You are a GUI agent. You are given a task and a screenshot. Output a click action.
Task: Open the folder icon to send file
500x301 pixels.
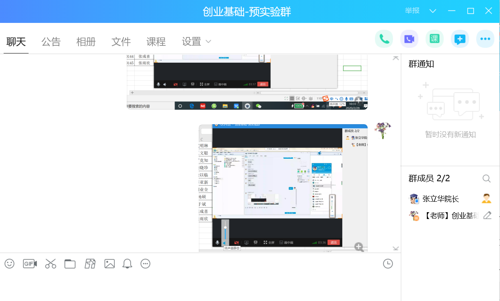(x=70, y=264)
